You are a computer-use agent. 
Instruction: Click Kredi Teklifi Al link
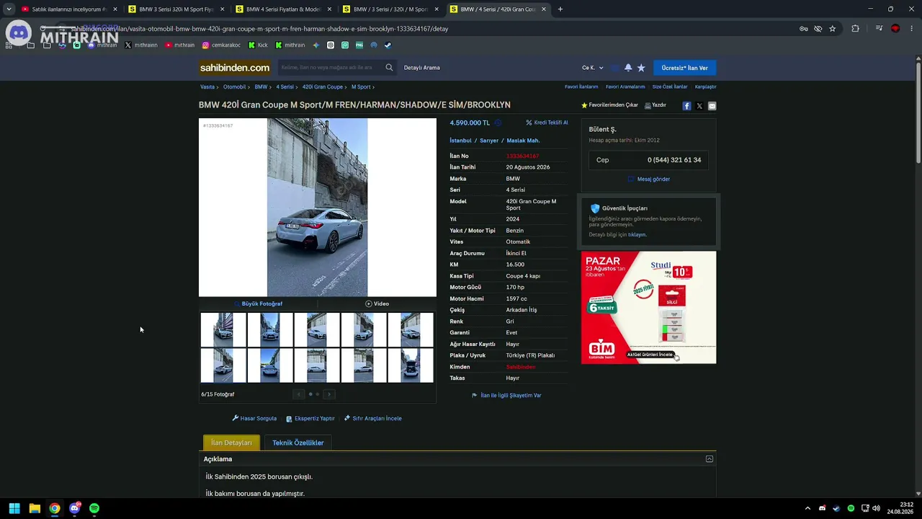click(x=547, y=123)
